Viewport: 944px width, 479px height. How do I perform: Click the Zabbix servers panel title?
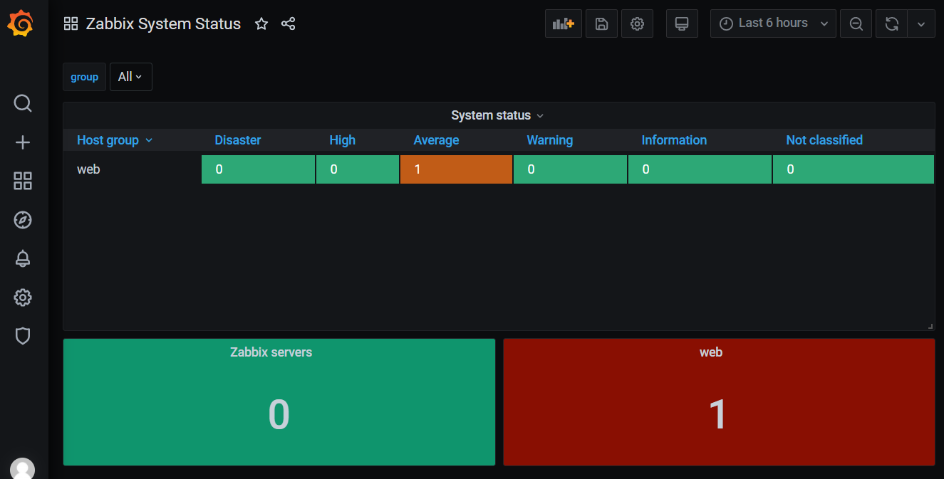tap(271, 352)
